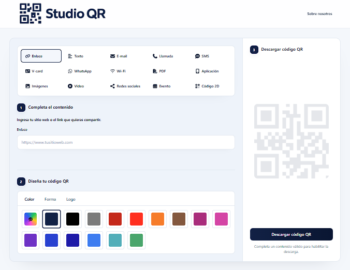The height and width of the screenshot is (270, 350).
Task: Choose the violet purple color swatch
Action: pos(31,240)
